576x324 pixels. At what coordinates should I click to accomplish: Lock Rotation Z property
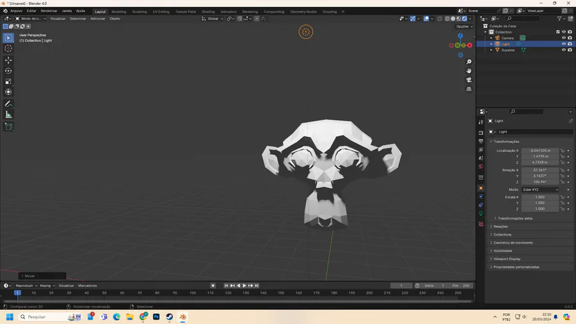point(562,182)
